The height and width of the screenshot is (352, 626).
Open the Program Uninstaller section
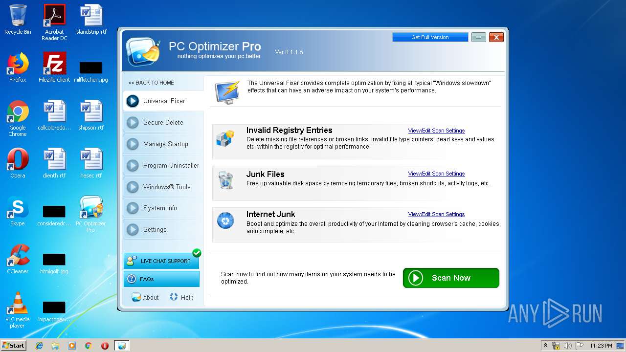(x=163, y=165)
